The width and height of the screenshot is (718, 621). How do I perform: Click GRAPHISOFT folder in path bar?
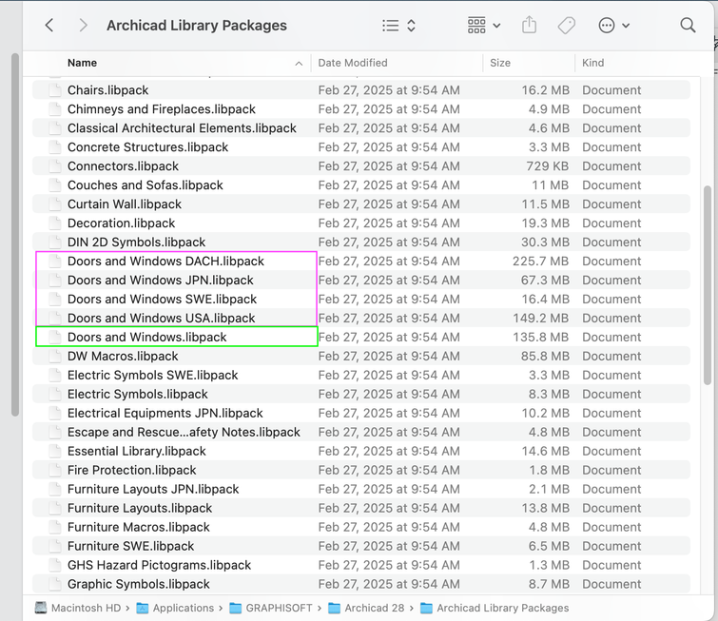(x=271, y=608)
